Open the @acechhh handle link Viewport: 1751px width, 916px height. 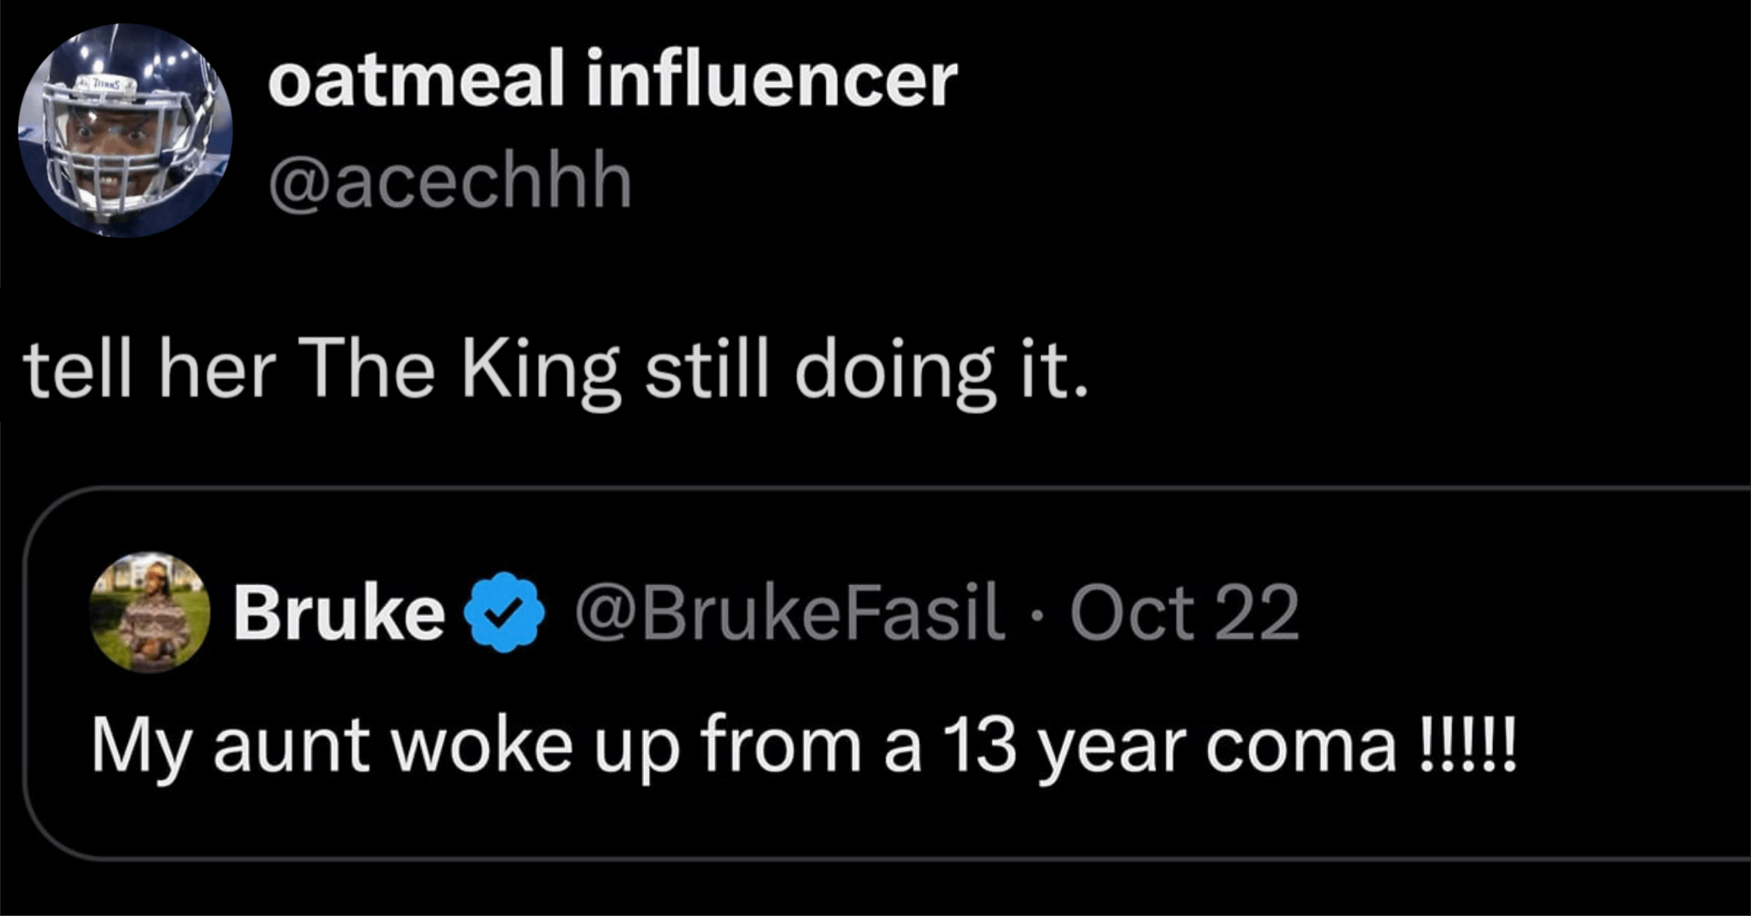click(450, 181)
